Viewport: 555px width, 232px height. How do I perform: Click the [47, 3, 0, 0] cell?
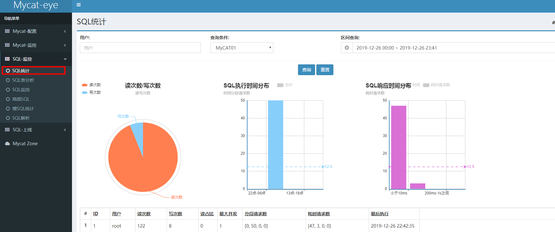(337, 226)
